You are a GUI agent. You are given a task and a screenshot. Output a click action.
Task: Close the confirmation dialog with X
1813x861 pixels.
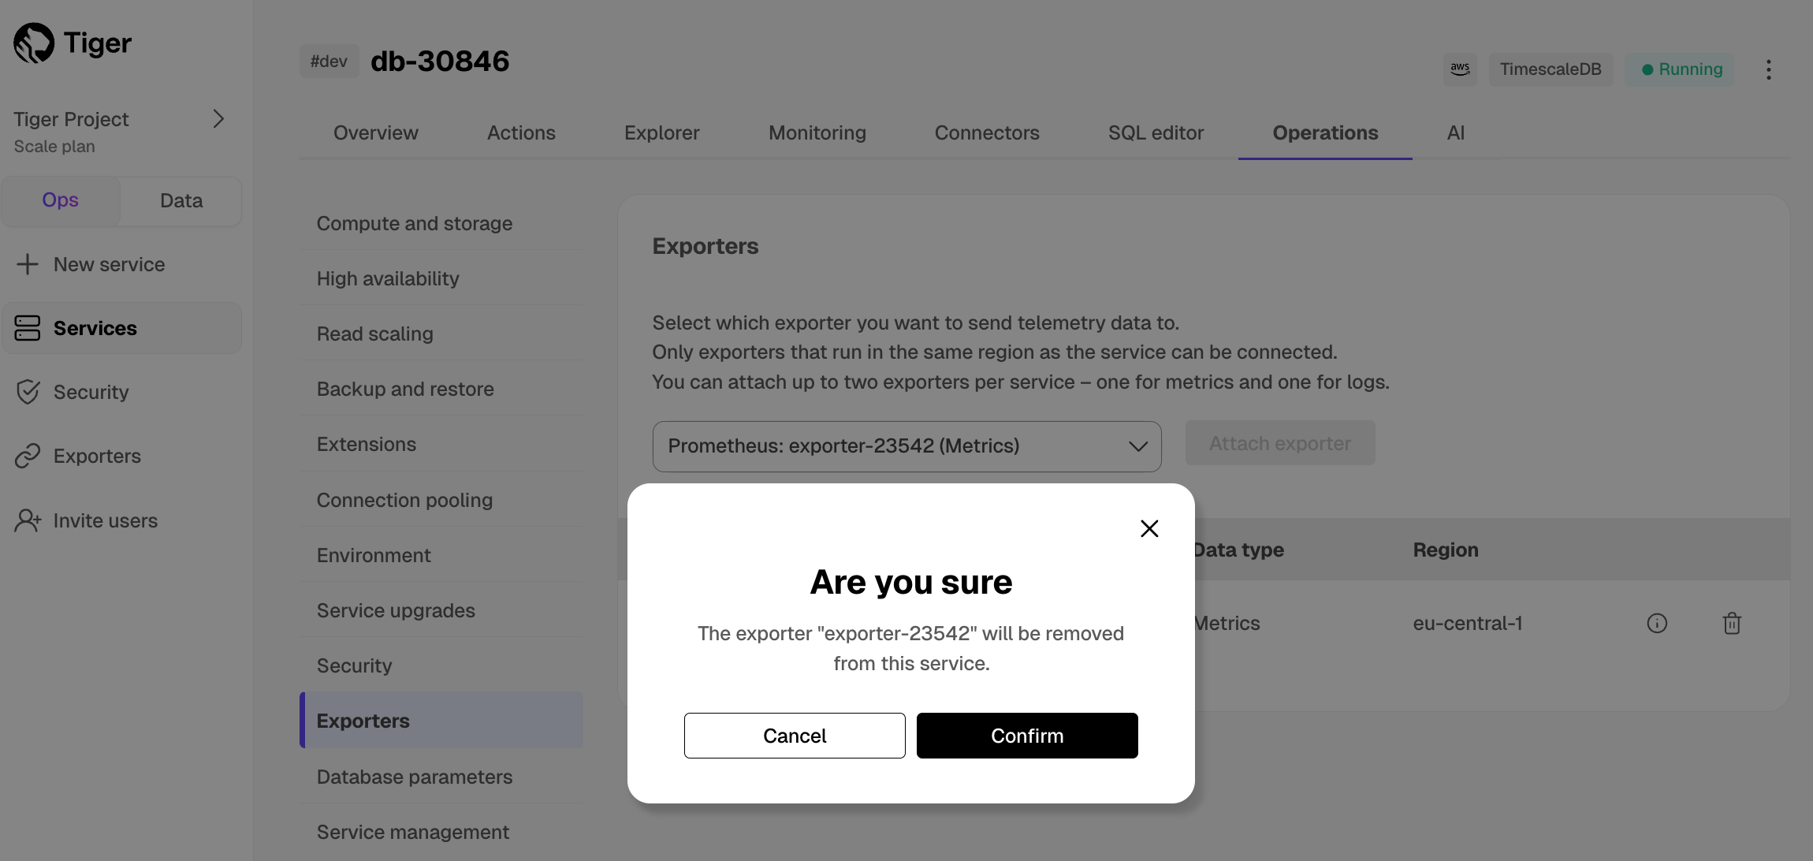(1149, 528)
